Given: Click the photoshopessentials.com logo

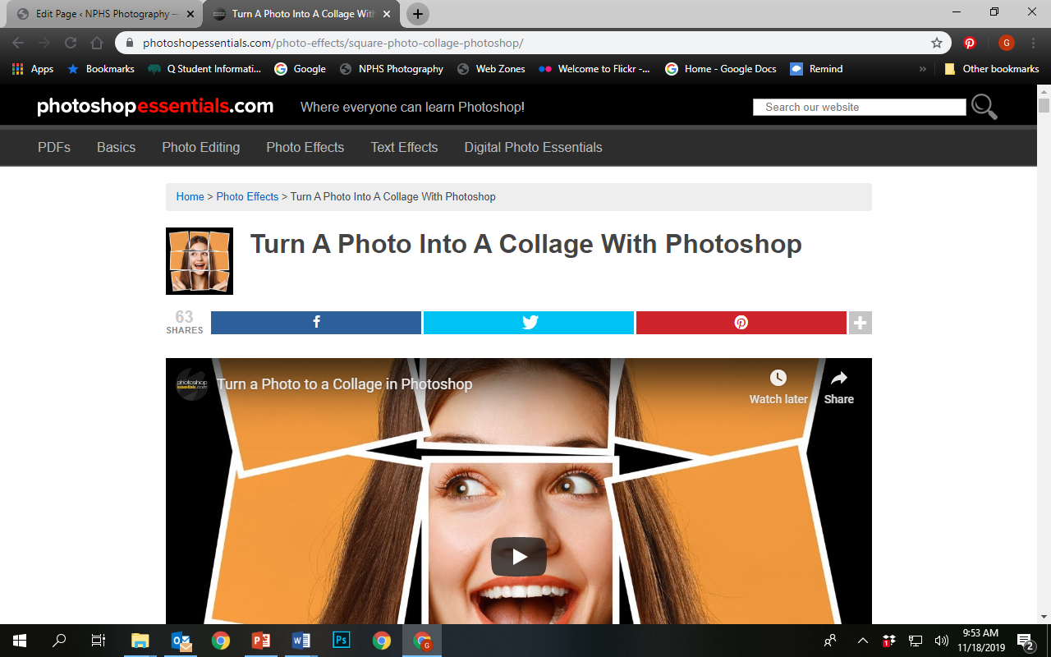Looking at the screenshot, I should click(155, 106).
